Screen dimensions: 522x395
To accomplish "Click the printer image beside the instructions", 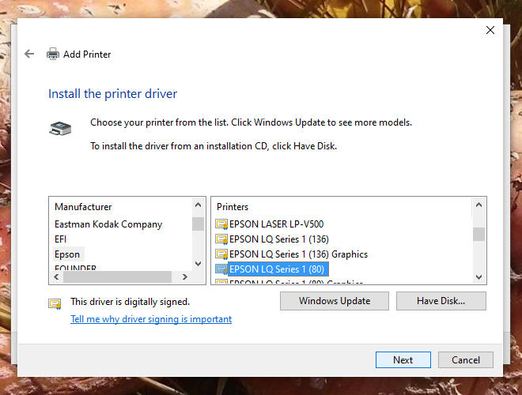I will coord(60,129).
